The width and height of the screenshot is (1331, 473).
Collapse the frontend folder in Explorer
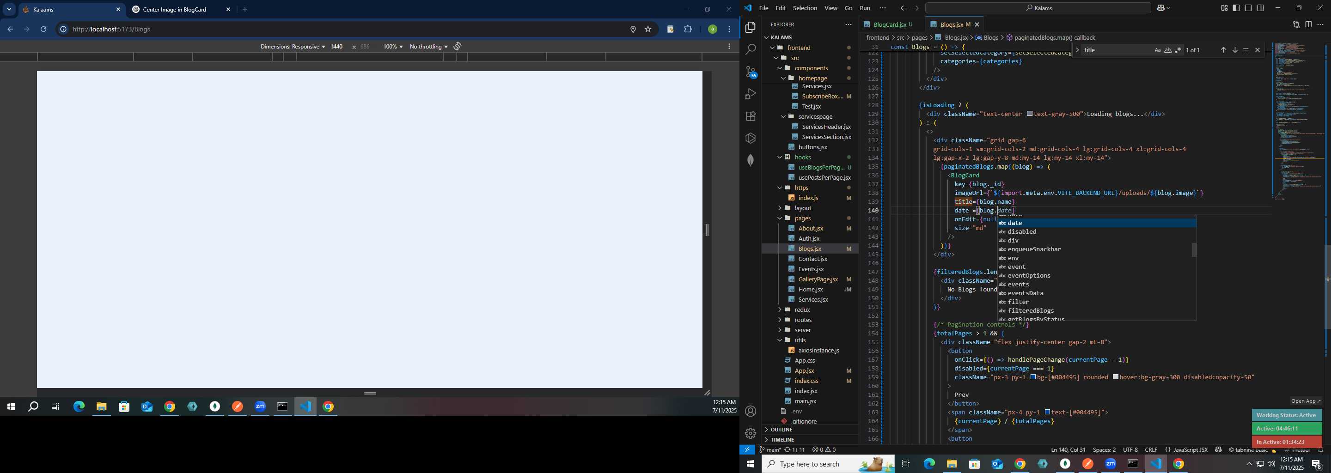[799, 48]
